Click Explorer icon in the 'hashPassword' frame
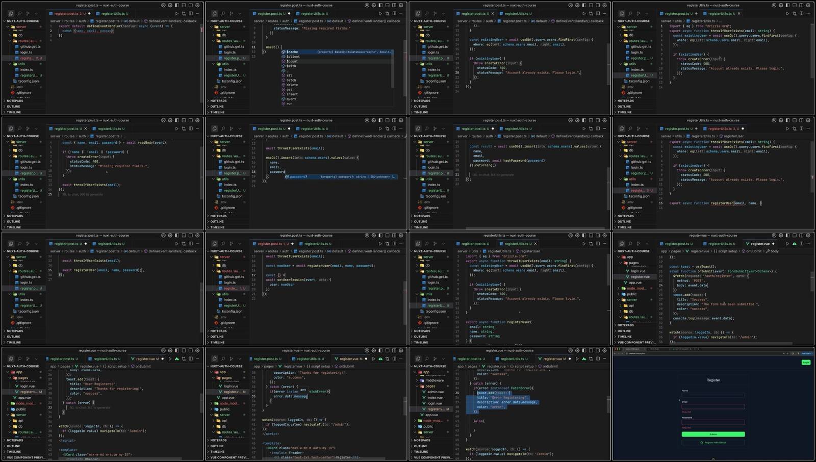The height and width of the screenshot is (462, 816). (418, 129)
